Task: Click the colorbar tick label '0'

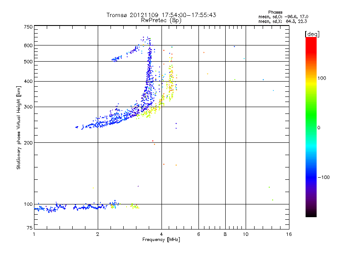Action: pos(319,128)
